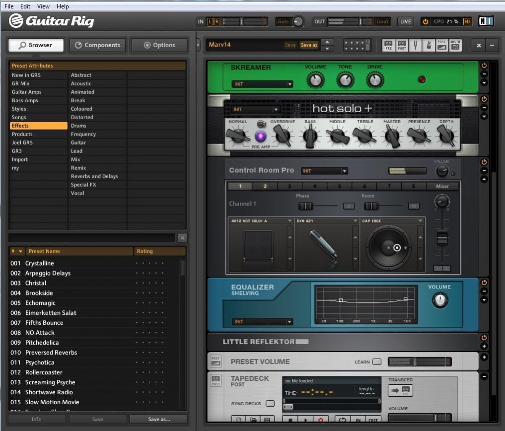Toggle the Preset Volume (PRST) toolbar icon
Screen dimensions: 505x431
click(442, 45)
